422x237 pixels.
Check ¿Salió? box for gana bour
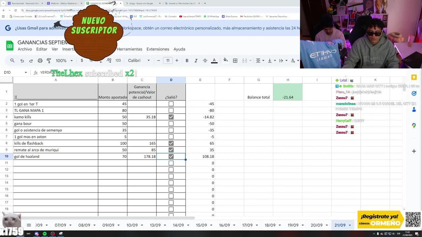coord(171,123)
